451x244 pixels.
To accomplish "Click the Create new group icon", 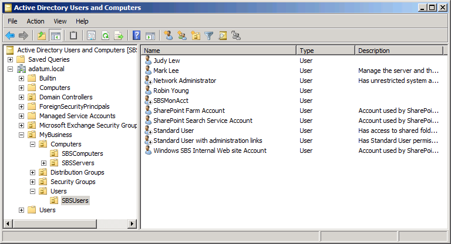I will coord(182,36).
